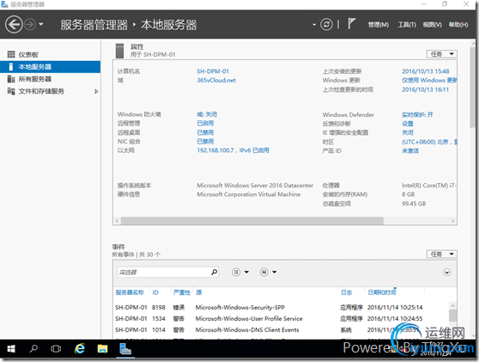This screenshot has width=479, height=362.
Task: Click Server Manager taskbar icon
Action: pyautogui.click(x=125, y=348)
